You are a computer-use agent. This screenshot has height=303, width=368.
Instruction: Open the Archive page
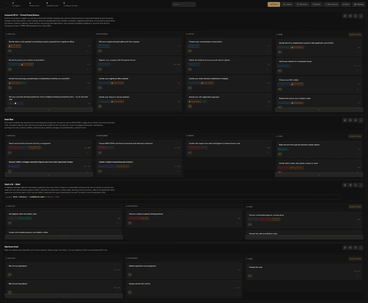(346, 4)
